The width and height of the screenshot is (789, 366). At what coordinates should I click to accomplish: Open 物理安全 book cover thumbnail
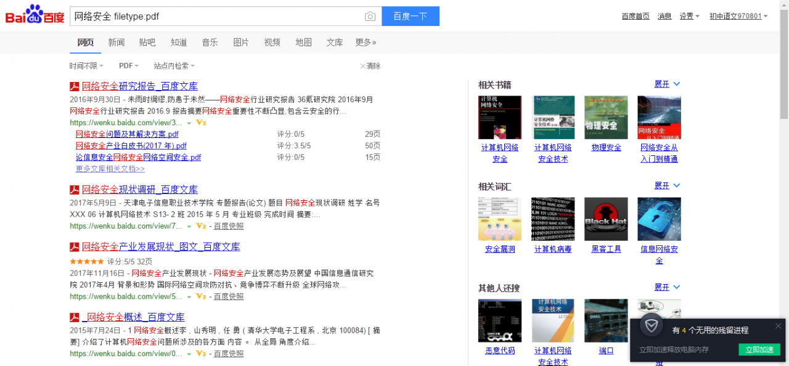click(x=606, y=117)
